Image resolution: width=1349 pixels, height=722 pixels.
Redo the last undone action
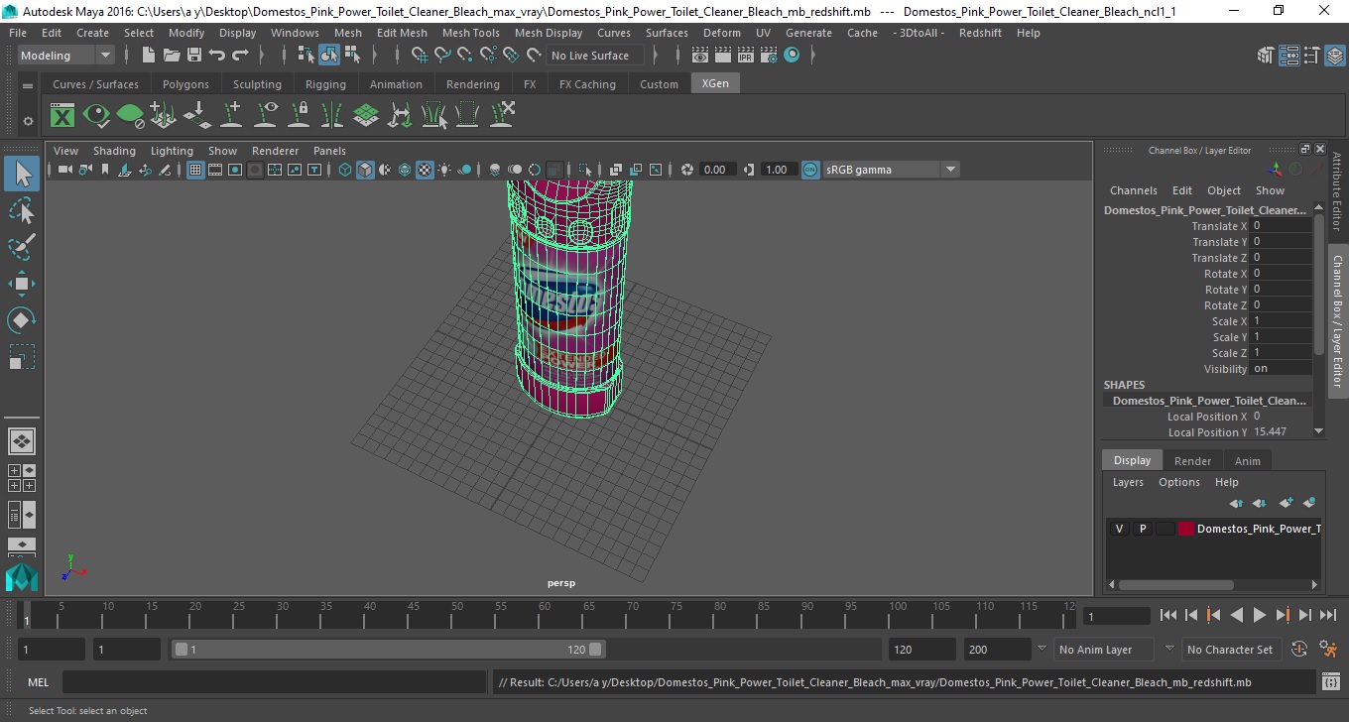coord(240,56)
